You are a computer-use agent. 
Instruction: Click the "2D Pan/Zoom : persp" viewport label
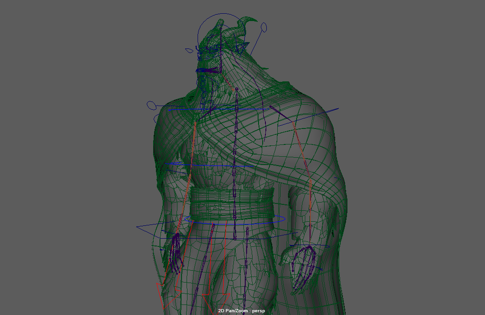(242, 311)
